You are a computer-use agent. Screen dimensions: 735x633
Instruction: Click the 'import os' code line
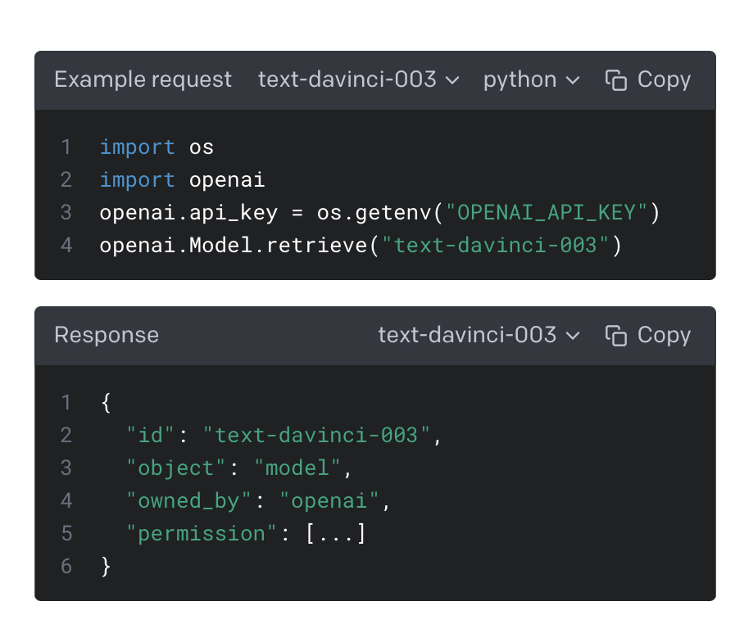click(157, 147)
